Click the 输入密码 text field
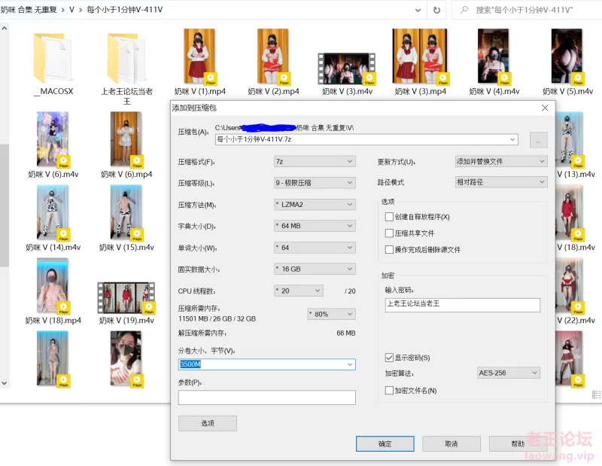The width and height of the screenshot is (602, 466). pos(462,305)
